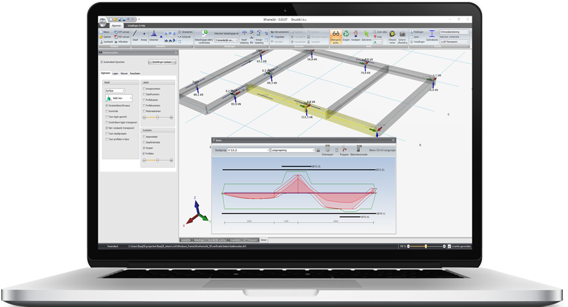Choose the Verslepen pan hand tool
This screenshot has width=568, height=307.
356,35
